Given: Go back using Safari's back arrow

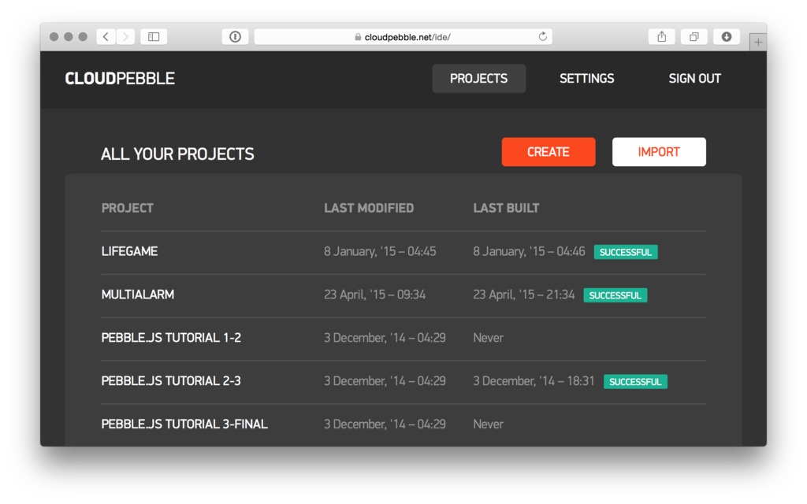Looking at the screenshot, I should tap(106, 36).
